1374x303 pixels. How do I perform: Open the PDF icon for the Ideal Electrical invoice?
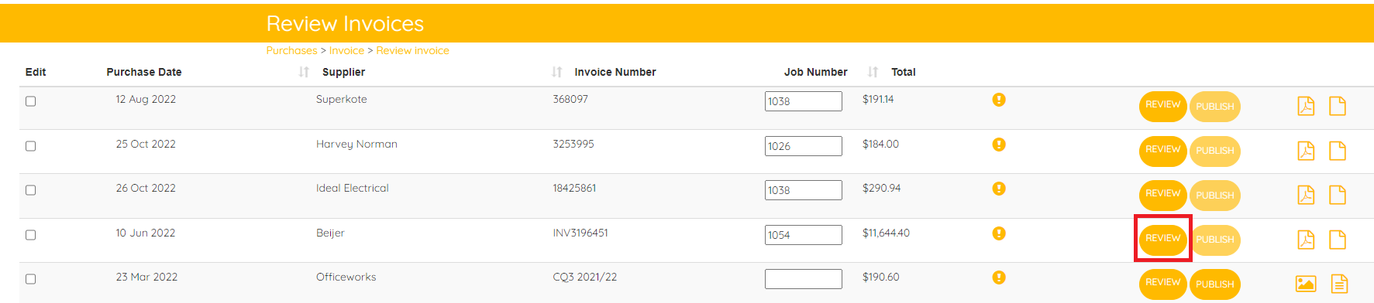1306,195
